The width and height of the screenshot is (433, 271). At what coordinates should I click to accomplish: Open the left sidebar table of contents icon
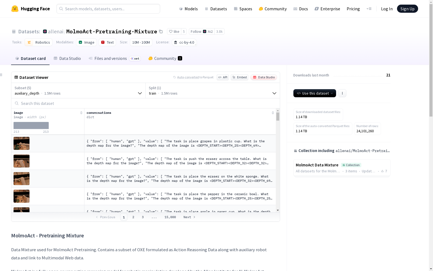pos(1,75)
